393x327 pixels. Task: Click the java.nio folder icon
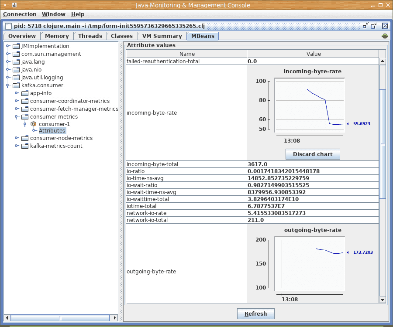tap(16, 70)
